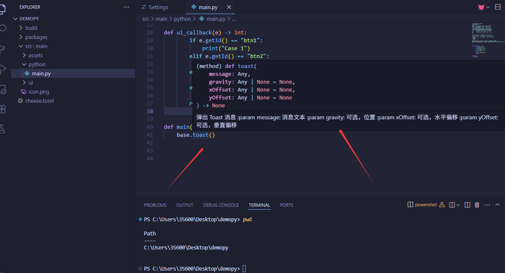Click line number 44 in gutter
This screenshot has height=273, width=505.
[150, 158]
